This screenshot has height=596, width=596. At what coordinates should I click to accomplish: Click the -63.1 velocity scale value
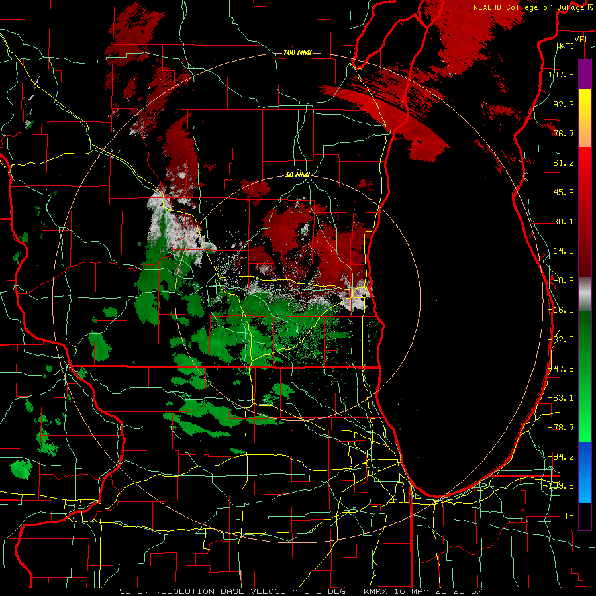coord(561,398)
